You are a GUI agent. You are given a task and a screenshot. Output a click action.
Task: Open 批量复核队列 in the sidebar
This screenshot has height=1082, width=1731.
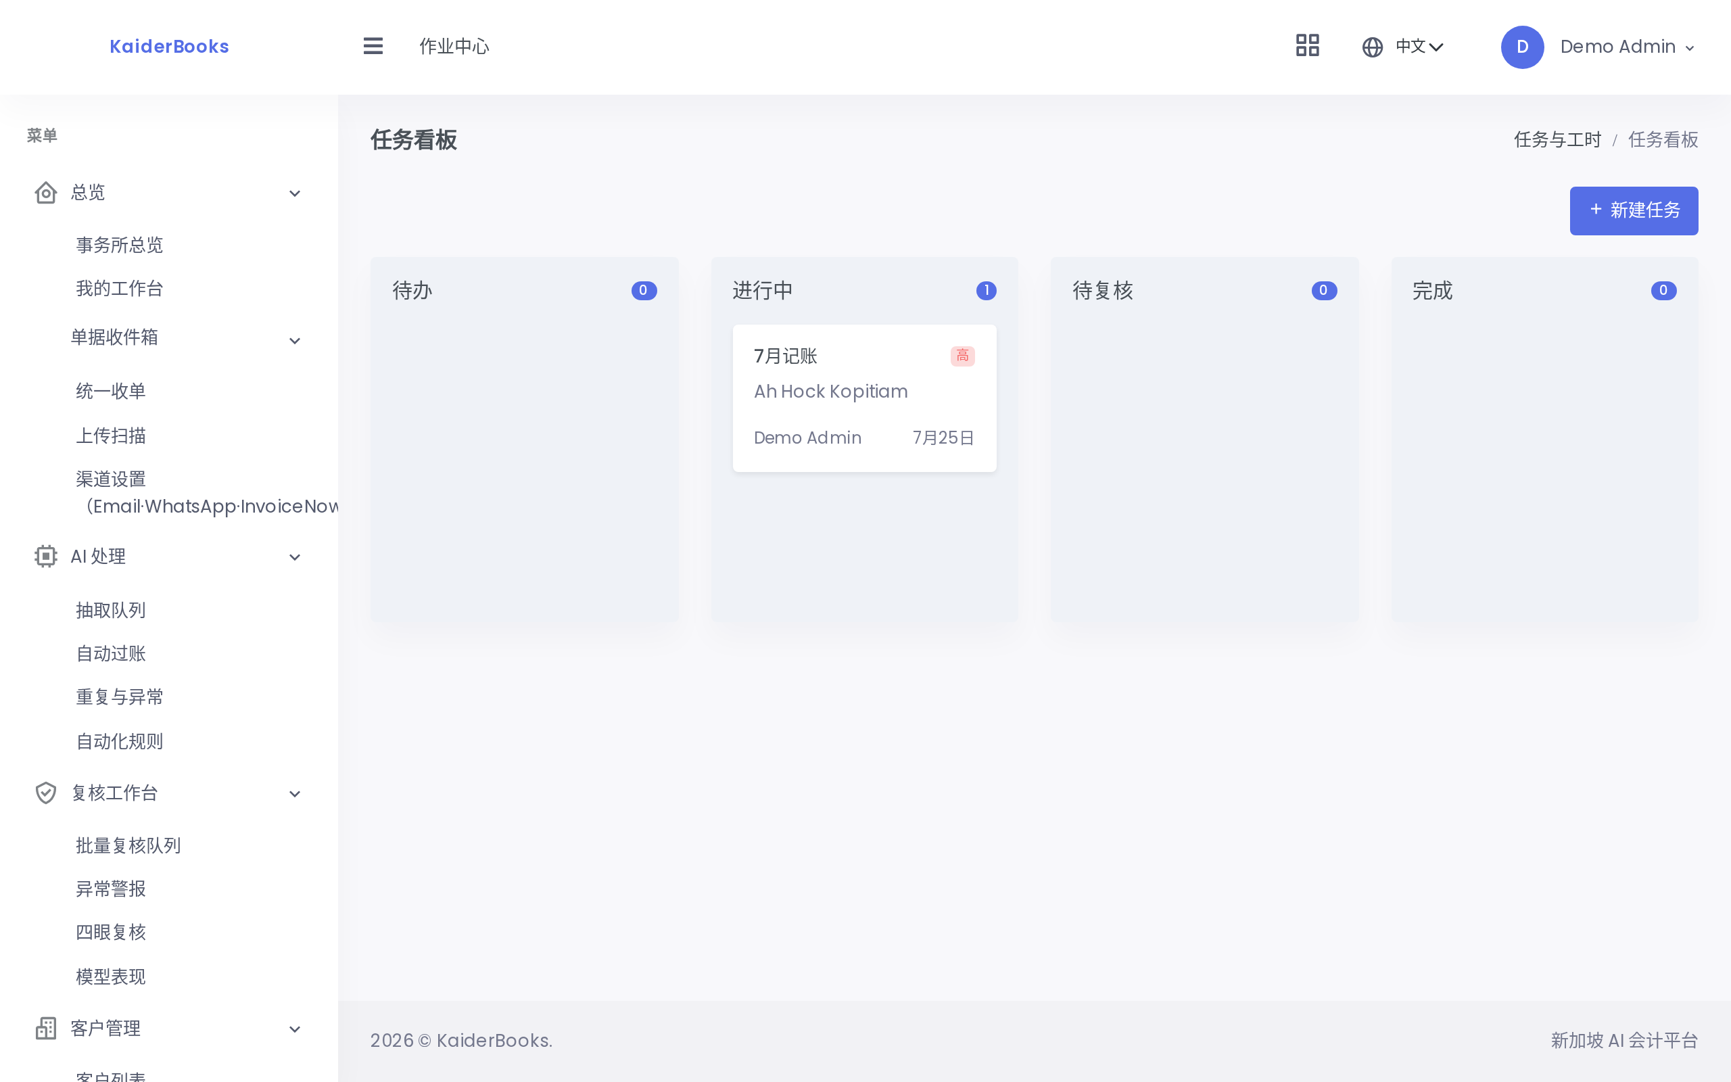click(x=128, y=846)
